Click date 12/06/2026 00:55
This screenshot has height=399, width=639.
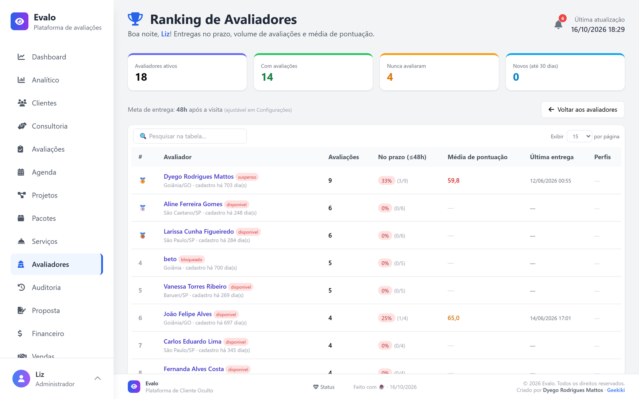[x=550, y=181]
